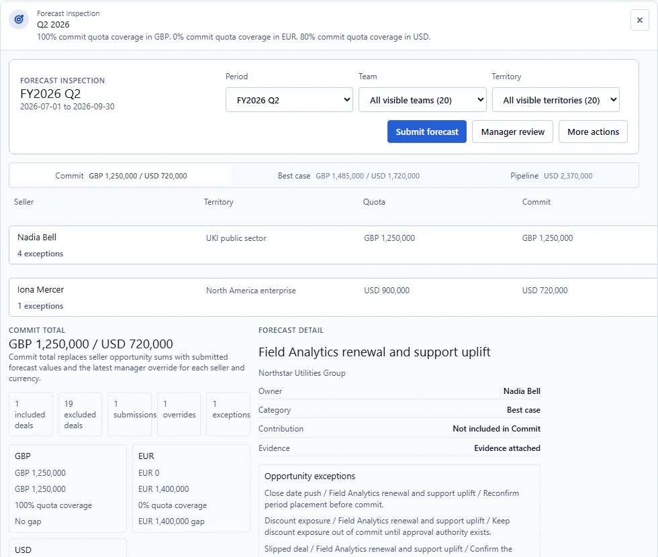Click Evidence attached value
Image resolution: width=658 pixels, height=557 pixels.
[x=507, y=448]
